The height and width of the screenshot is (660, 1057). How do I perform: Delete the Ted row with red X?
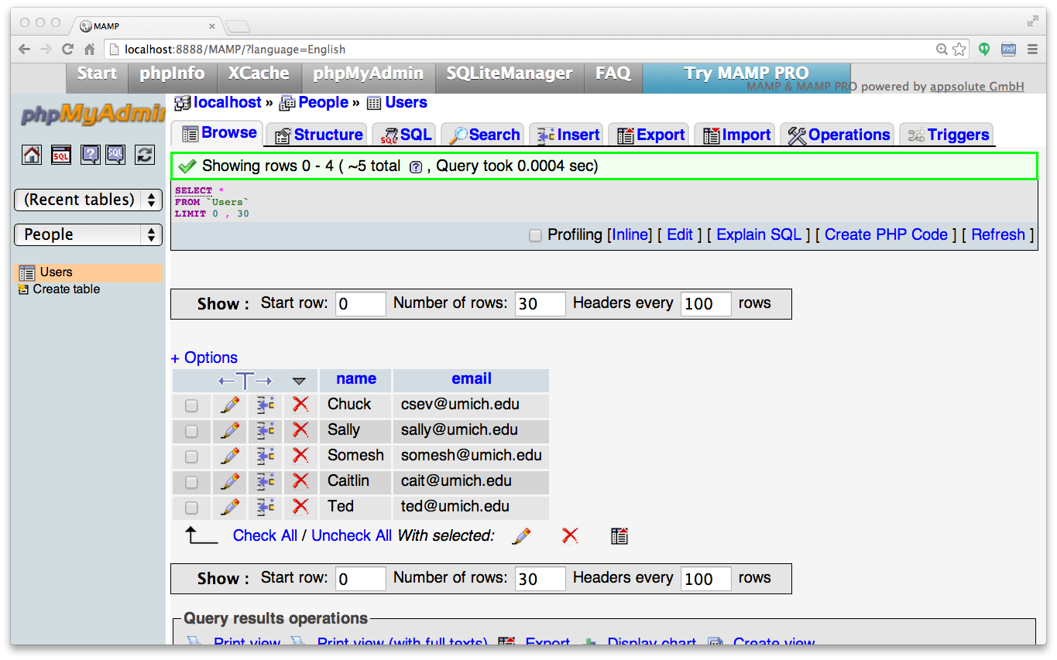[300, 507]
